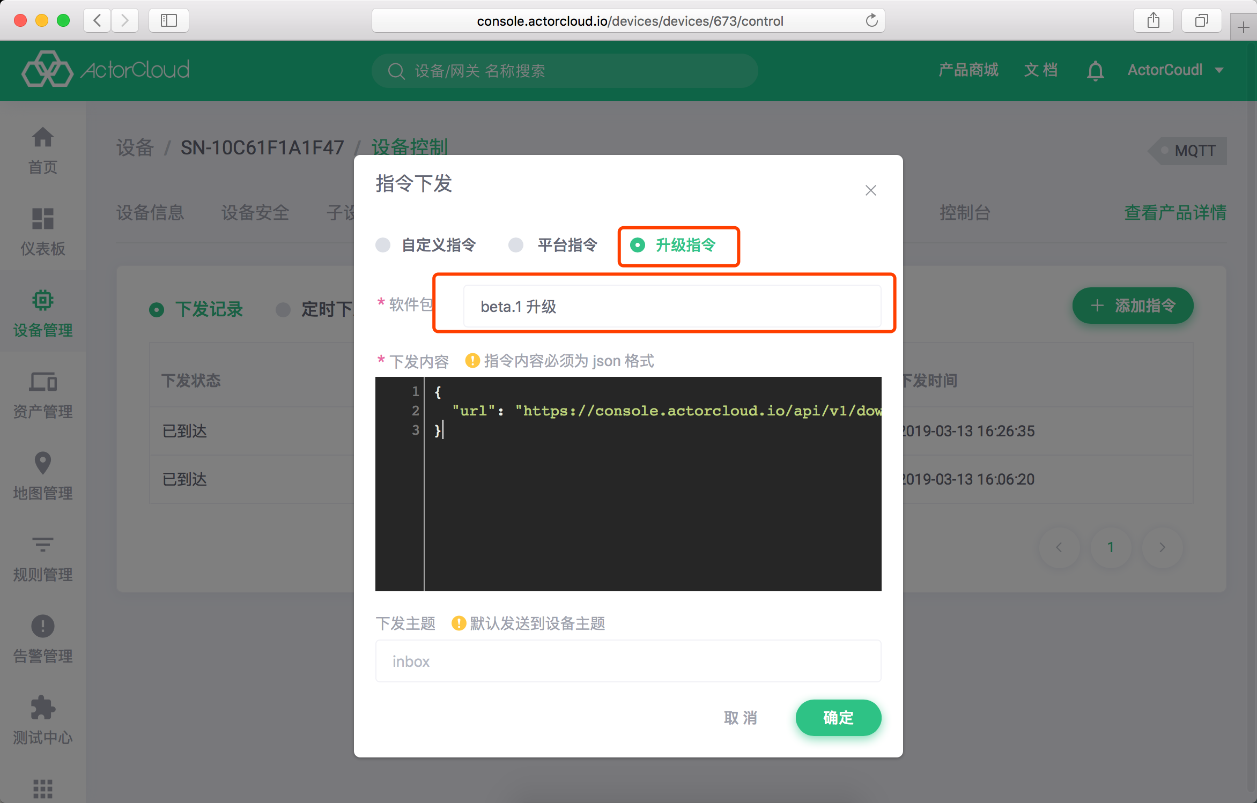
Task: Open the 设备信息 tab
Action: tap(150, 213)
